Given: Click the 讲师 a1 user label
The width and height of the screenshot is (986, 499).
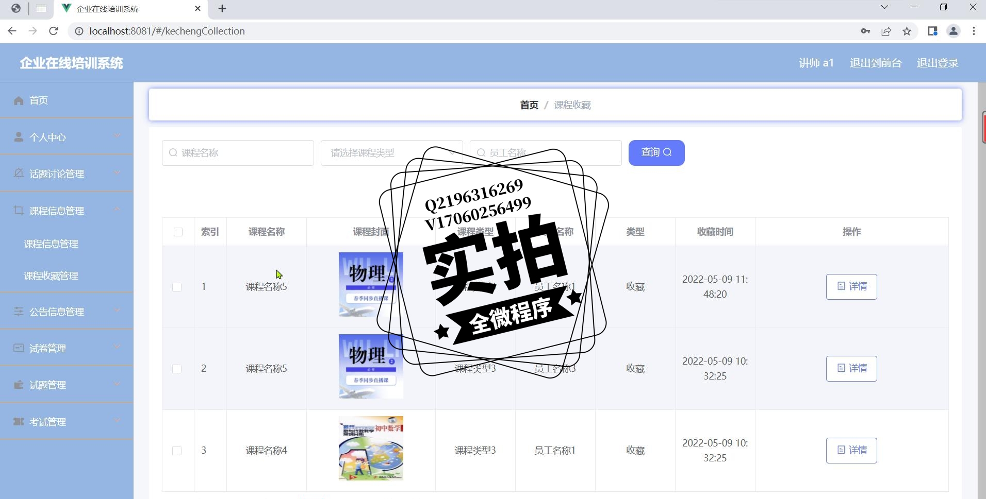Looking at the screenshot, I should tap(816, 63).
